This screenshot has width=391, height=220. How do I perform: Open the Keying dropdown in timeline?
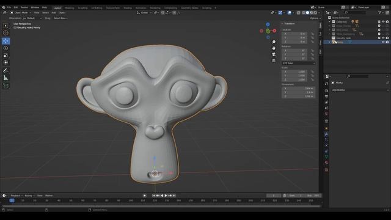pyautogui.click(x=29, y=196)
